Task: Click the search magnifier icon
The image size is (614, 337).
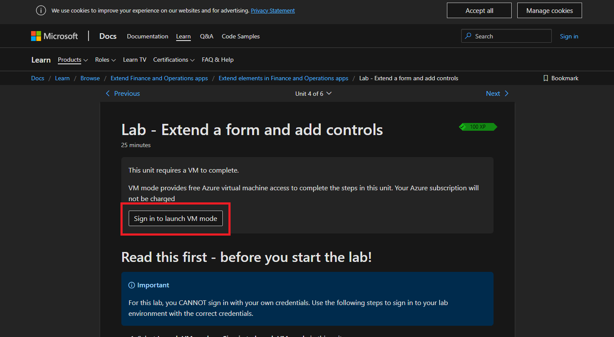Action: pos(468,36)
